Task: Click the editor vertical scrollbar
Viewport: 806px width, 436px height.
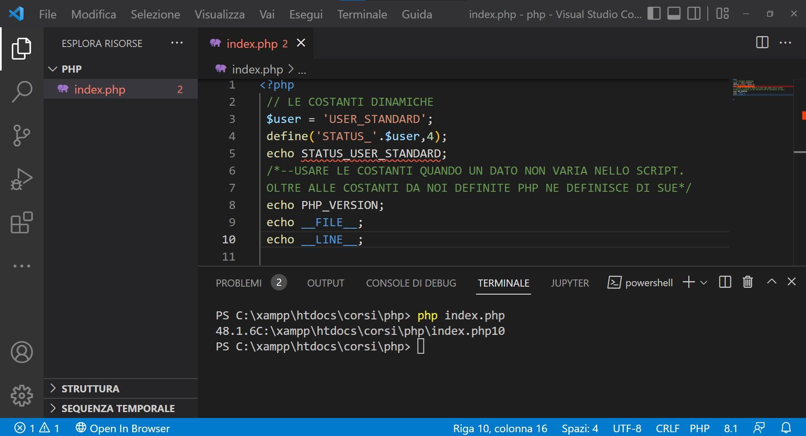Action: (x=800, y=172)
